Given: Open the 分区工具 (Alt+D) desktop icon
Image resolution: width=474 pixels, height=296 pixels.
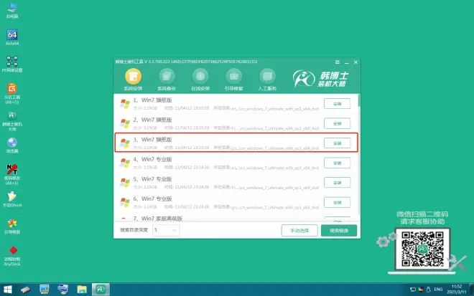Looking at the screenshot, I should pos(12,94).
